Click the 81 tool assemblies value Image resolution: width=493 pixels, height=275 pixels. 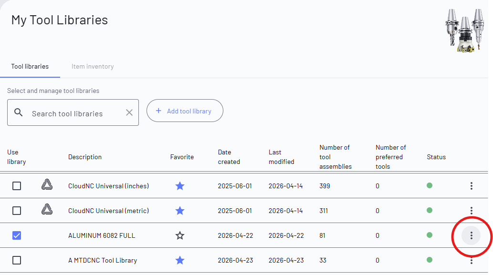pos(322,235)
